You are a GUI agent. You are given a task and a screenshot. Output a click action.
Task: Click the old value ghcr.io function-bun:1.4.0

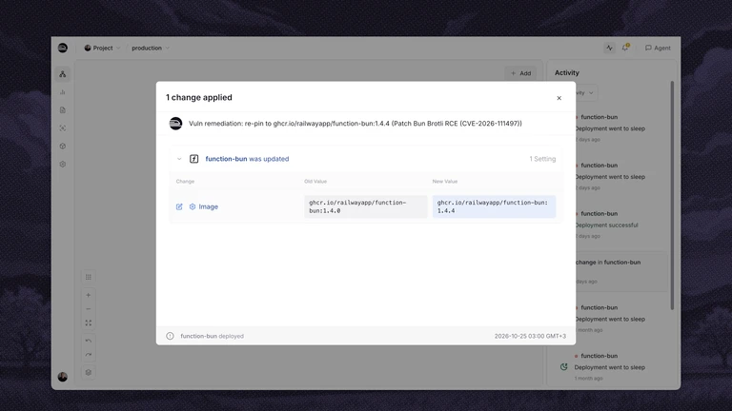pyautogui.click(x=366, y=206)
